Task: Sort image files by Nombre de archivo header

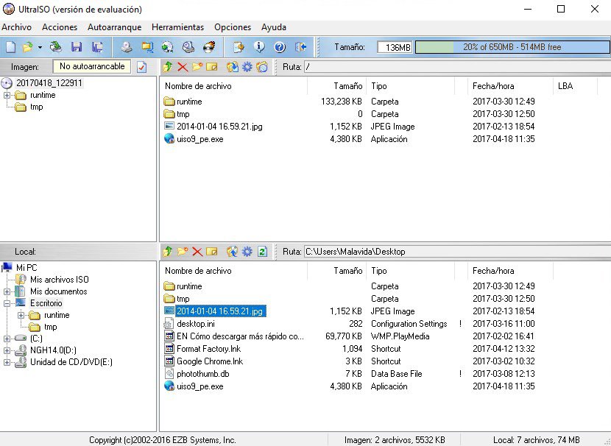Action: pyautogui.click(x=233, y=86)
